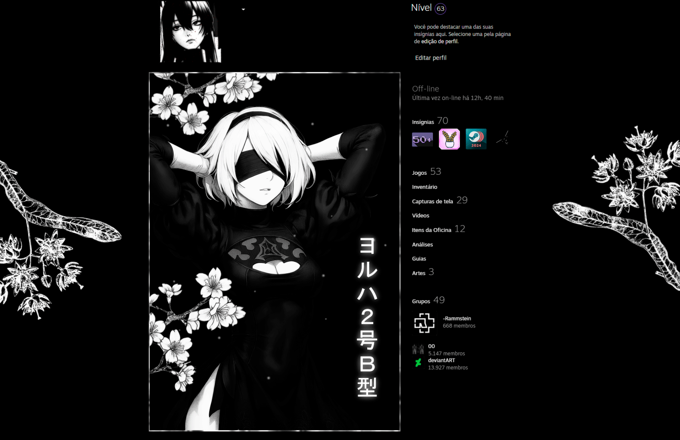Open the -Rammstein group name link
This screenshot has height=440, width=680.
point(457,318)
